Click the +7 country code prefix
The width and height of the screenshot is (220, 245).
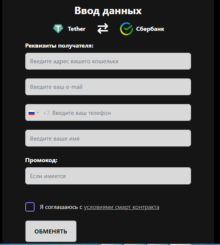point(46,113)
